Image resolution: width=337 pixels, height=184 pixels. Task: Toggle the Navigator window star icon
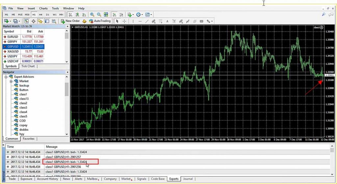40,21
